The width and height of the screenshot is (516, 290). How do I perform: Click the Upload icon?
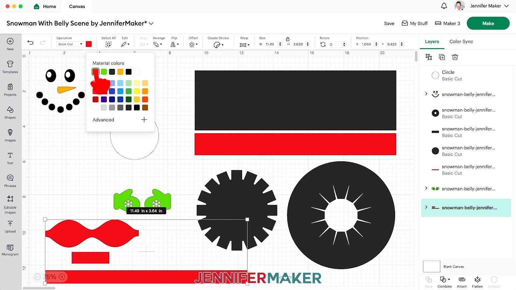[x=10, y=223]
